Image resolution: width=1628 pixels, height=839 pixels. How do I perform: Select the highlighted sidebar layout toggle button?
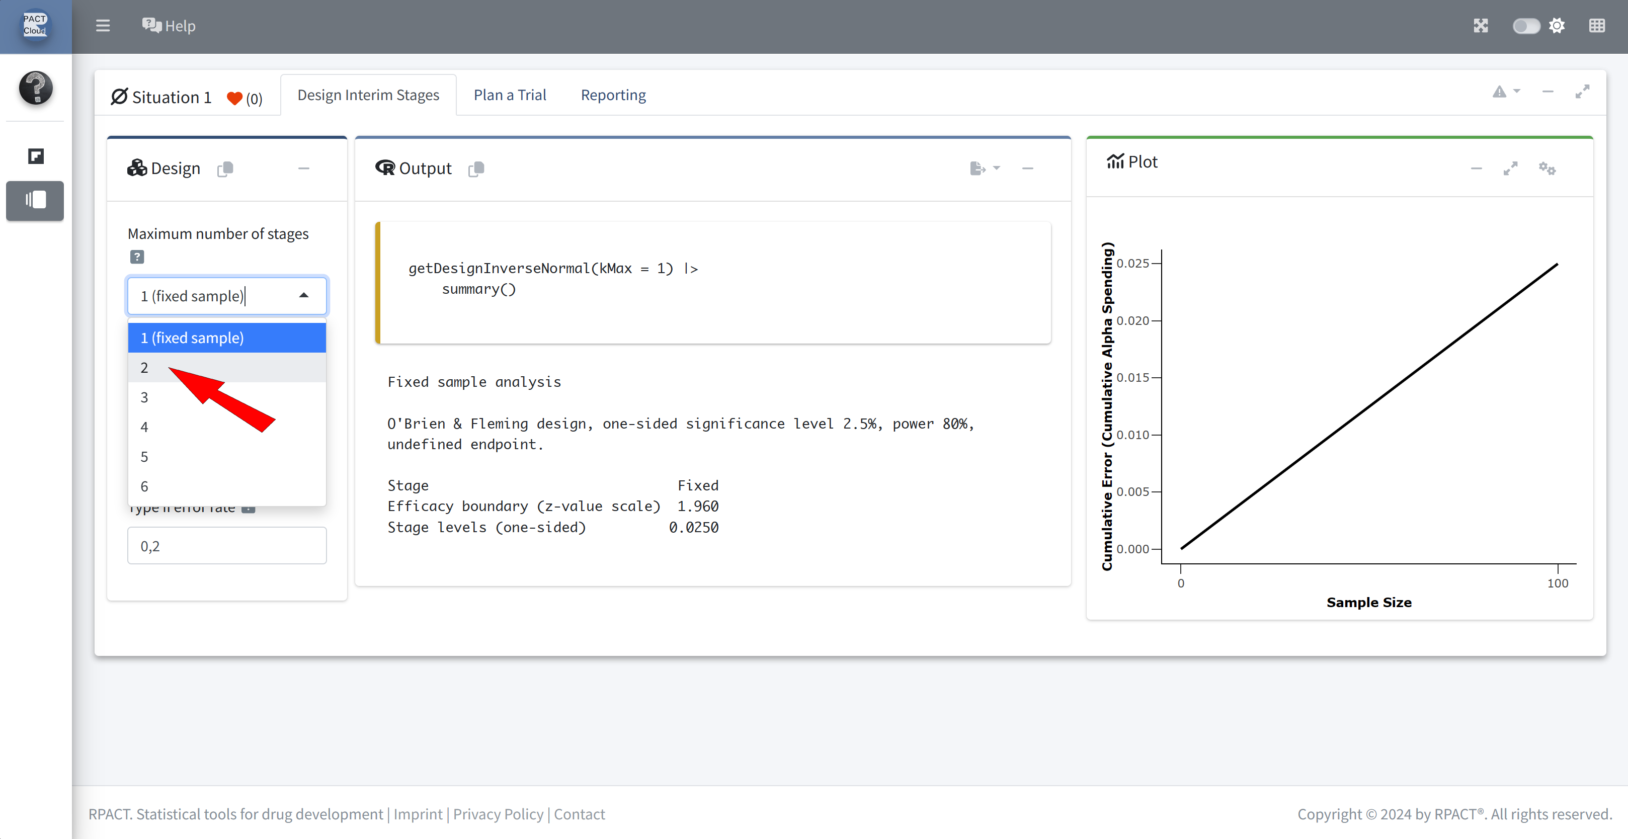[x=35, y=201]
